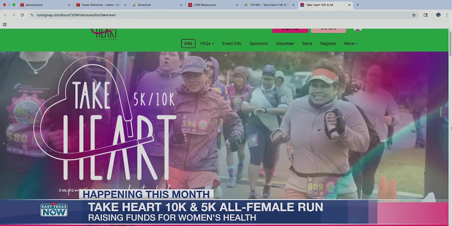Click the Chrome profile avatar icon

(438, 15)
